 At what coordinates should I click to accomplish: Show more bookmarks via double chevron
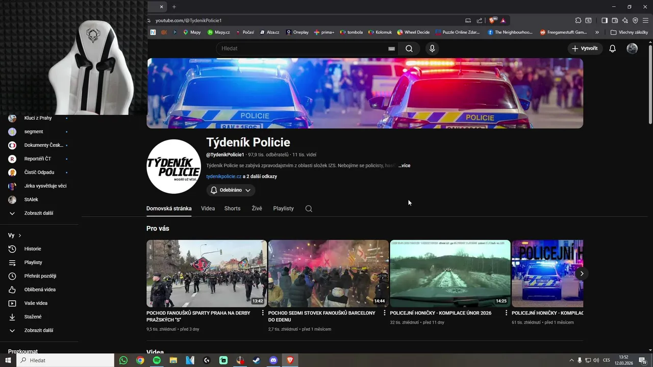pos(597,32)
